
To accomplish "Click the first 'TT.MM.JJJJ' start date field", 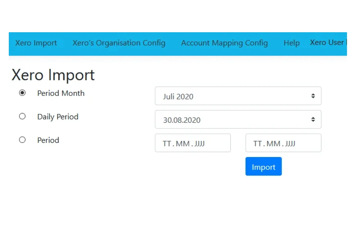I will (192, 143).
